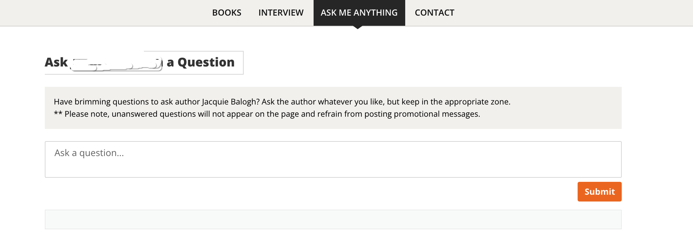Click the notice mentioning author Jacquie Balogh
Image resolution: width=693 pixels, height=249 pixels.
tap(333, 108)
